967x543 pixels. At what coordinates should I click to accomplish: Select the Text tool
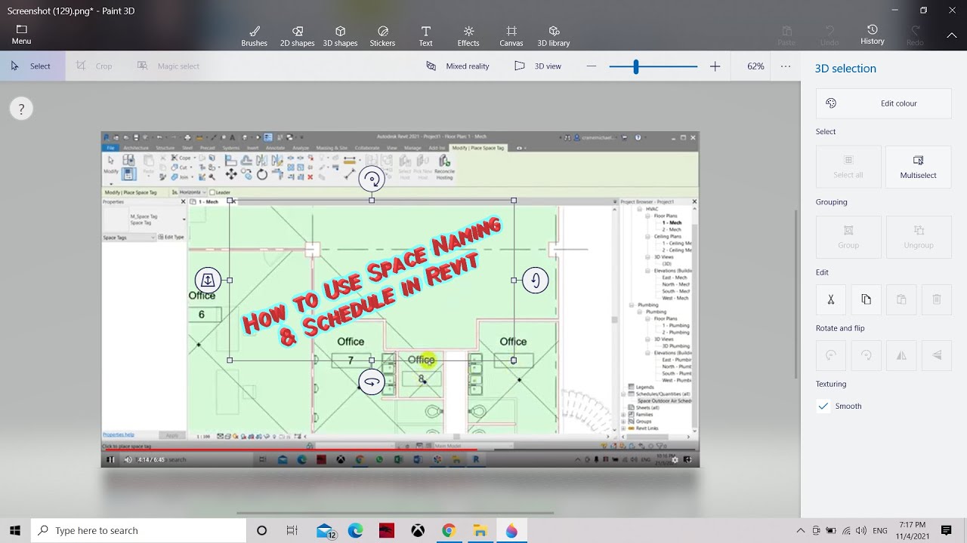(x=425, y=36)
